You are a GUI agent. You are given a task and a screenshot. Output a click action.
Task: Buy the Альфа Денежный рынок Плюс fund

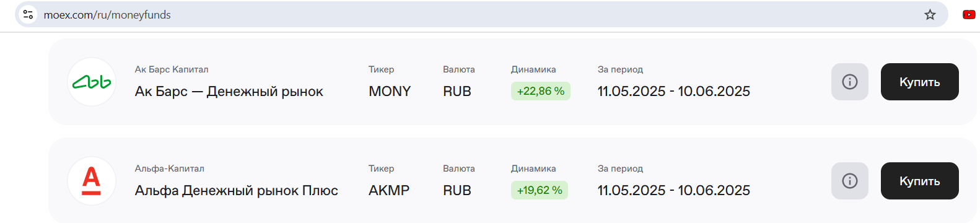pos(920,181)
